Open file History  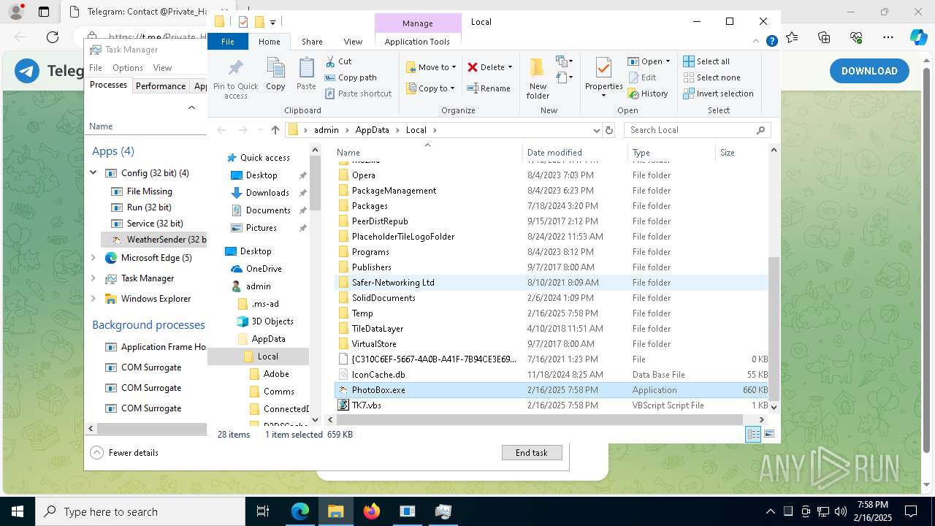point(647,94)
